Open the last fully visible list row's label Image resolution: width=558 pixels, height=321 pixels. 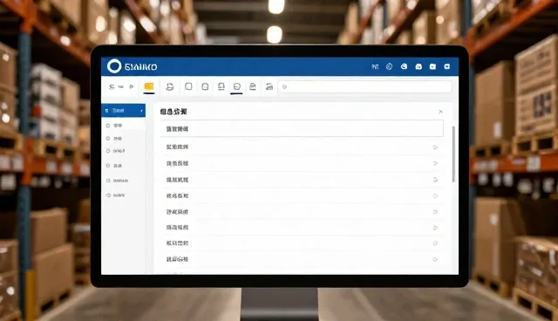pyautogui.click(x=177, y=259)
